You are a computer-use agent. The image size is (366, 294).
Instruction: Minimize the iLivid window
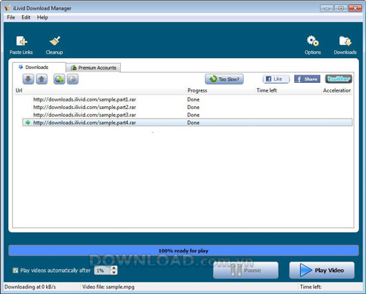point(327,8)
